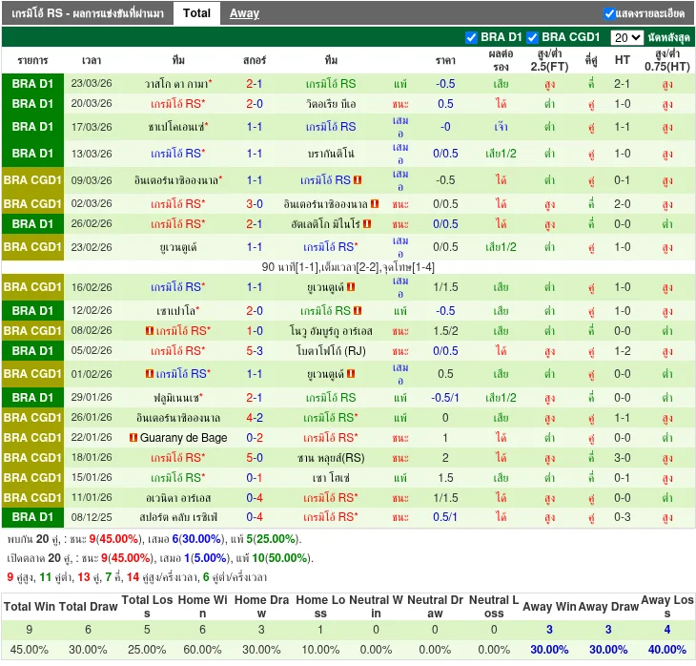Click the สกอร์ column header

point(255,60)
